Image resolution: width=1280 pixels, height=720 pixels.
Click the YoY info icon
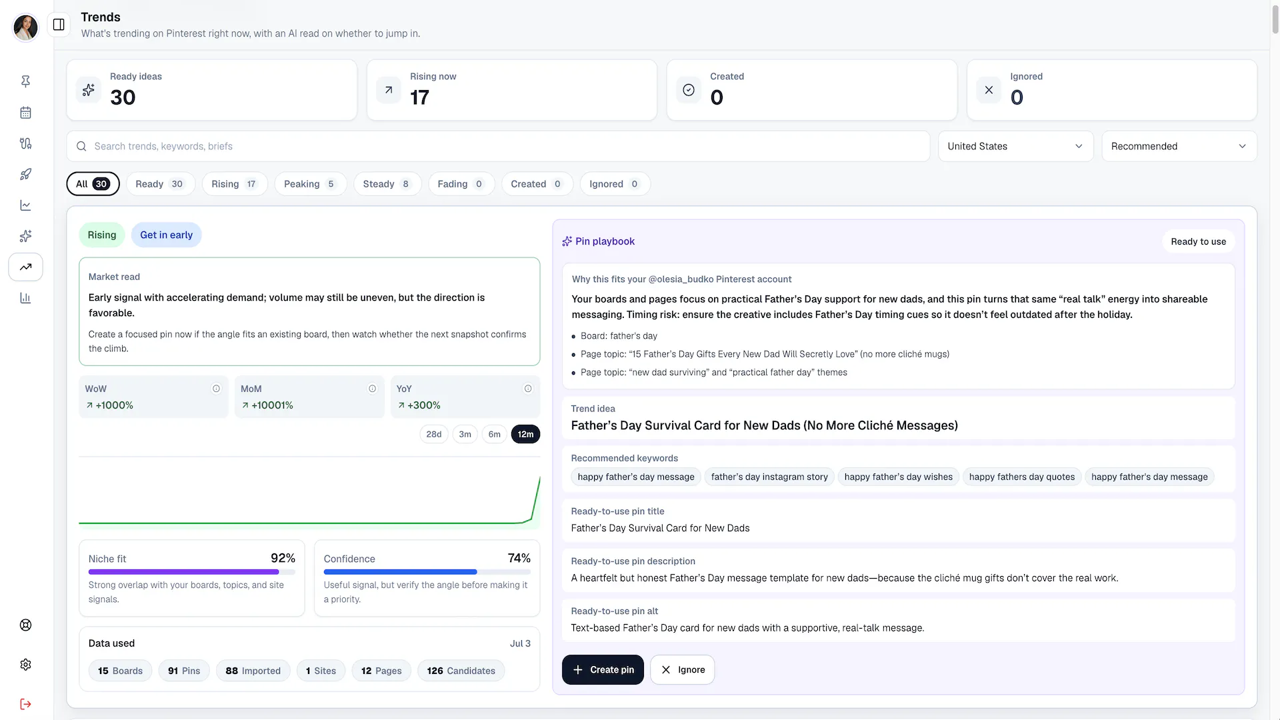528,389
